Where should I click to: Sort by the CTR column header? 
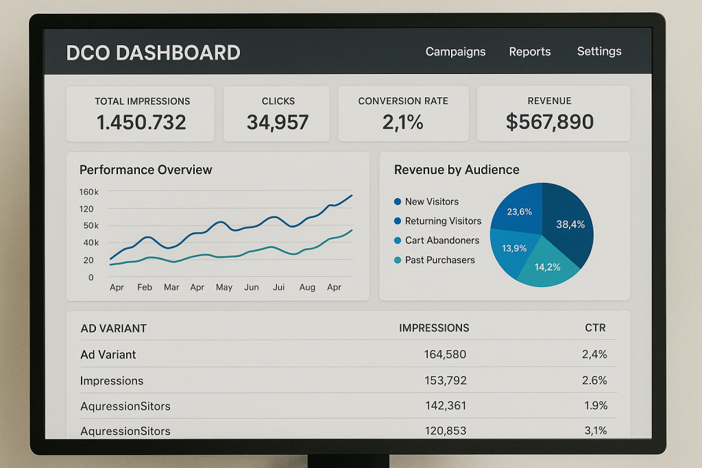pos(595,328)
